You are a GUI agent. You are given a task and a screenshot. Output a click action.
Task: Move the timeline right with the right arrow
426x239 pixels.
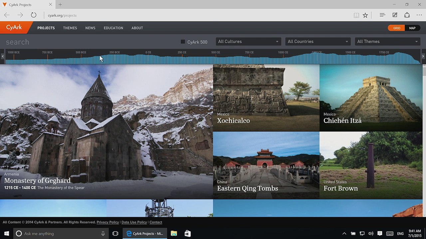pyautogui.click(x=423, y=56)
